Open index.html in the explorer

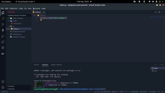click(17, 24)
